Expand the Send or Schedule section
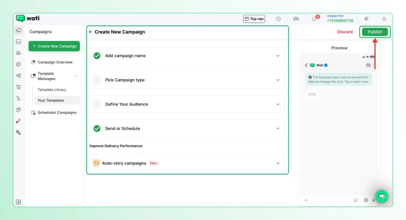406x220 pixels. [278, 129]
